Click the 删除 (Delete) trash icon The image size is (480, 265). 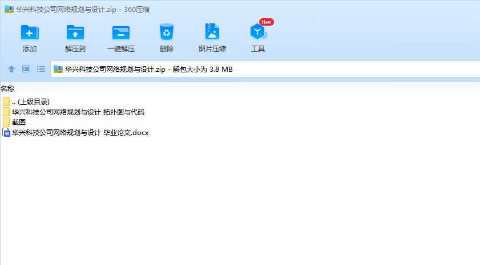coord(167,32)
